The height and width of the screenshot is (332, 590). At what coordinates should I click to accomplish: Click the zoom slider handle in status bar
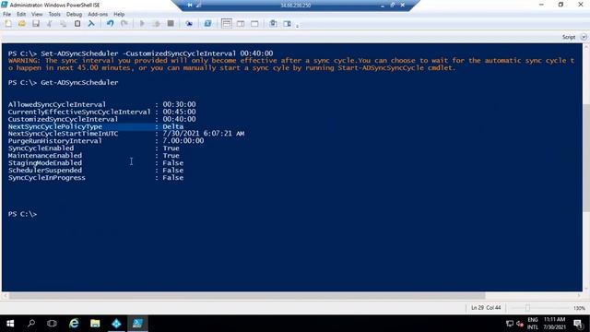click(527, 308)
